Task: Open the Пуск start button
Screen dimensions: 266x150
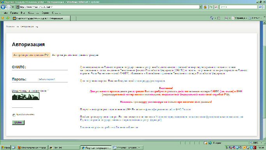Action: click(x=5, y=148)
